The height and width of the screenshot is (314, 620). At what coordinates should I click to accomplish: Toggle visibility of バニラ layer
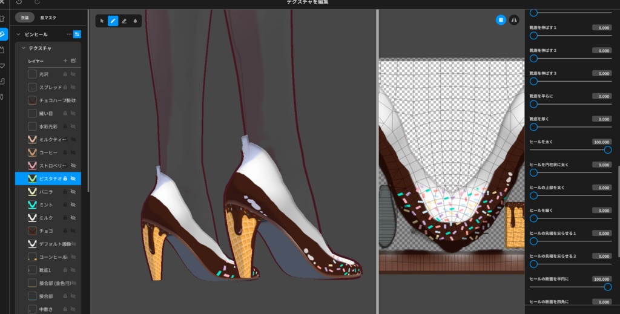point(73,192)
